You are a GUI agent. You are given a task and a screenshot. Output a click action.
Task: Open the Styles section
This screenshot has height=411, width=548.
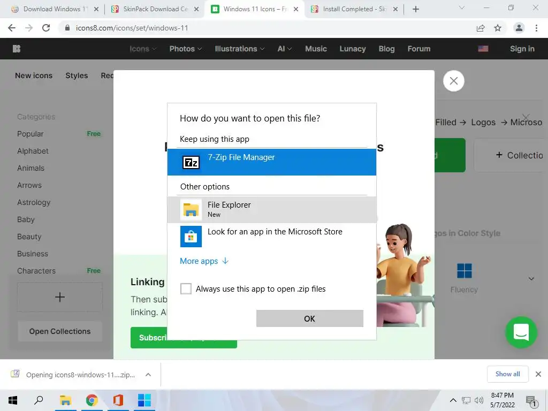[x=77, y=75]
